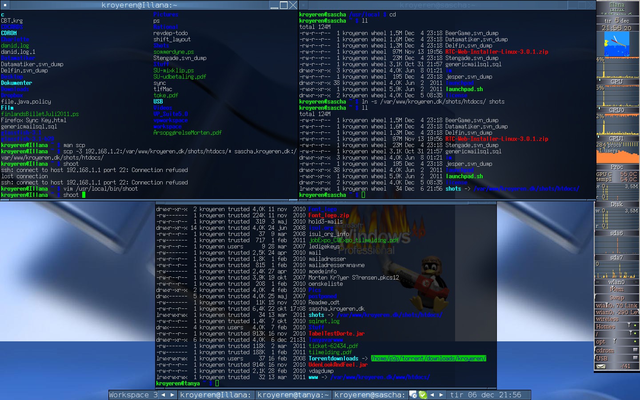Image resolution: width=640 pixels, height=400 pixels.
Task: Click right arrow beside the taskbar clock
Action: pos(441,395)
